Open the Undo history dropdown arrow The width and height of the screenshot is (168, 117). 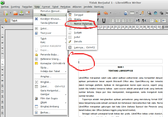(111, 13)
